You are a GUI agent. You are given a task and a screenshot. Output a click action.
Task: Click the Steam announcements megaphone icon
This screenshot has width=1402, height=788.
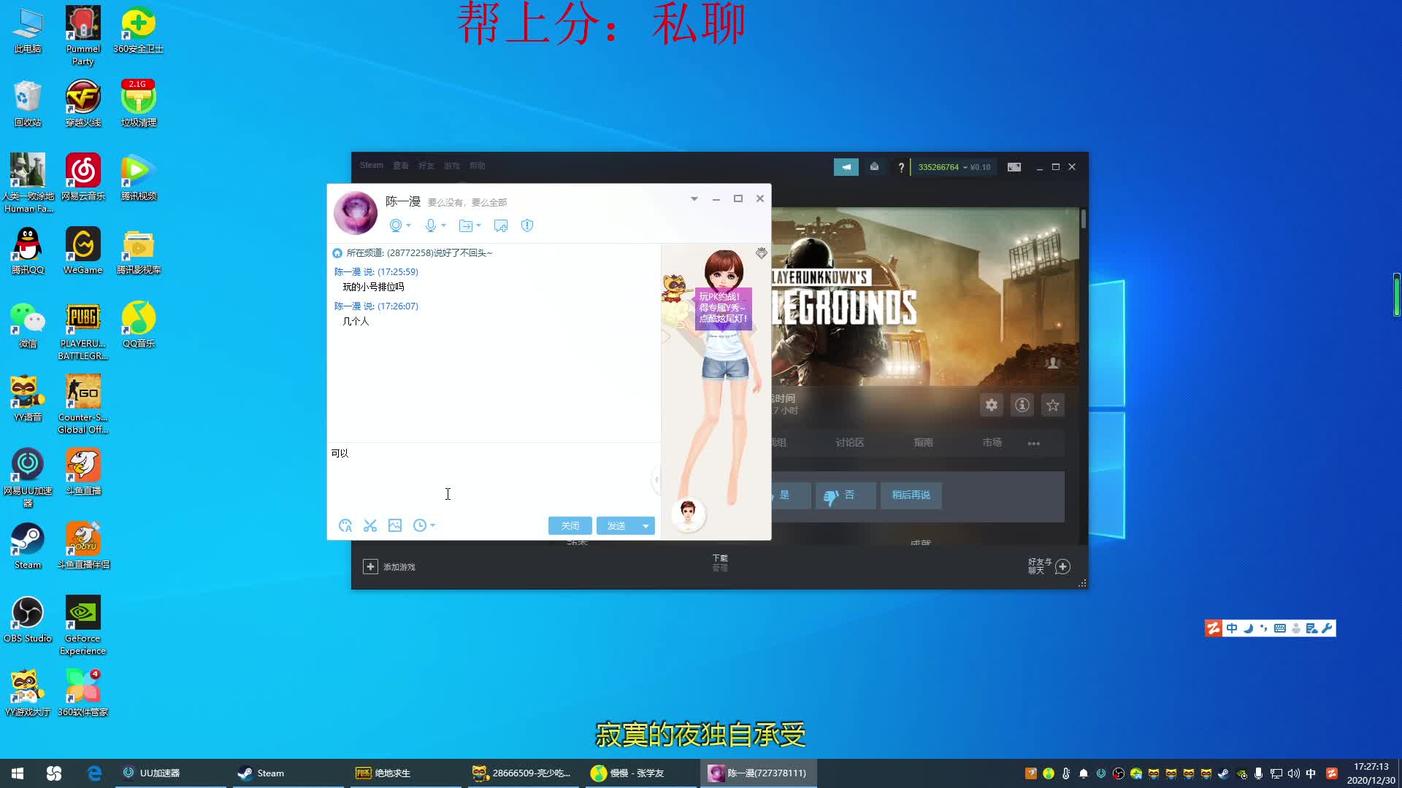point(846,167)
